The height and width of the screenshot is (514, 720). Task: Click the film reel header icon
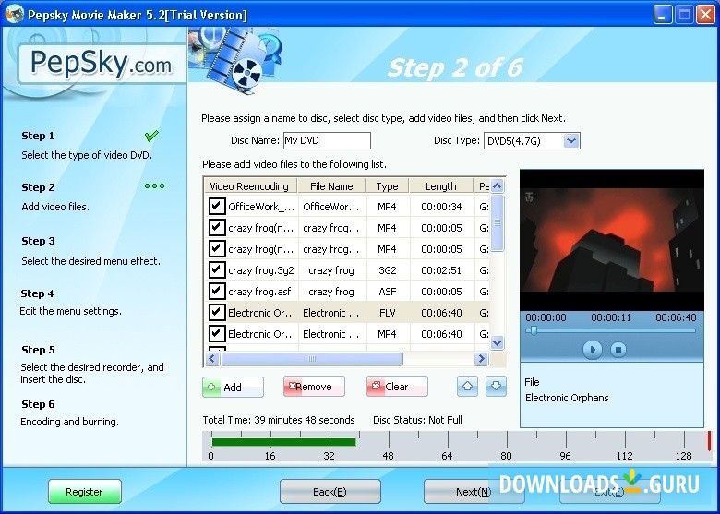(x=234, y=59)
